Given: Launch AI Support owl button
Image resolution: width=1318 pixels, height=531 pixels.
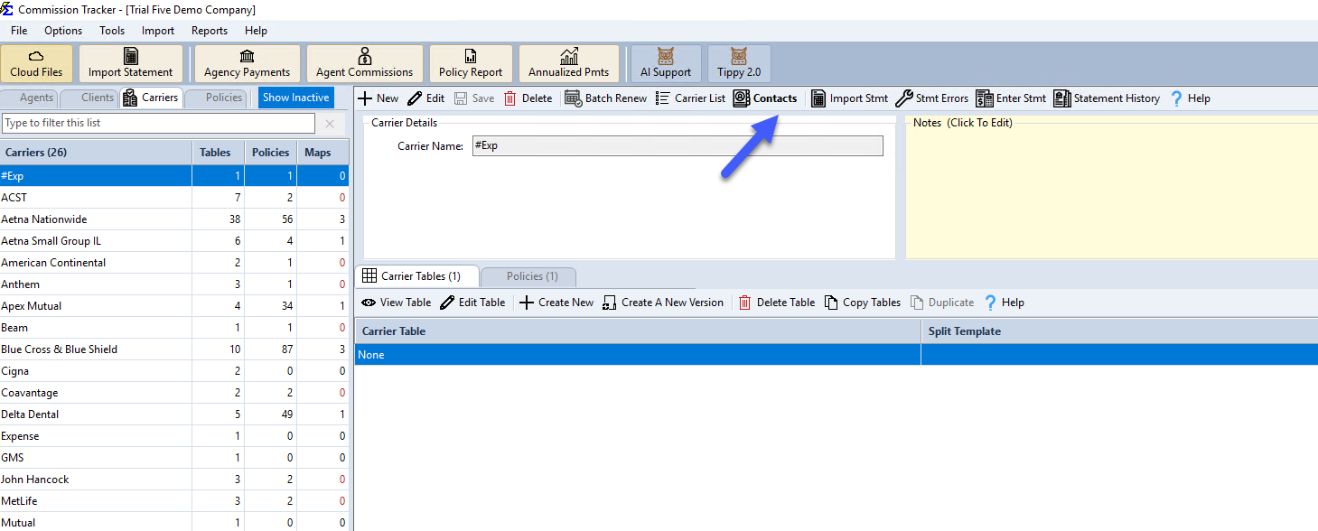Looking at the screenshot, I should (666, 63).
